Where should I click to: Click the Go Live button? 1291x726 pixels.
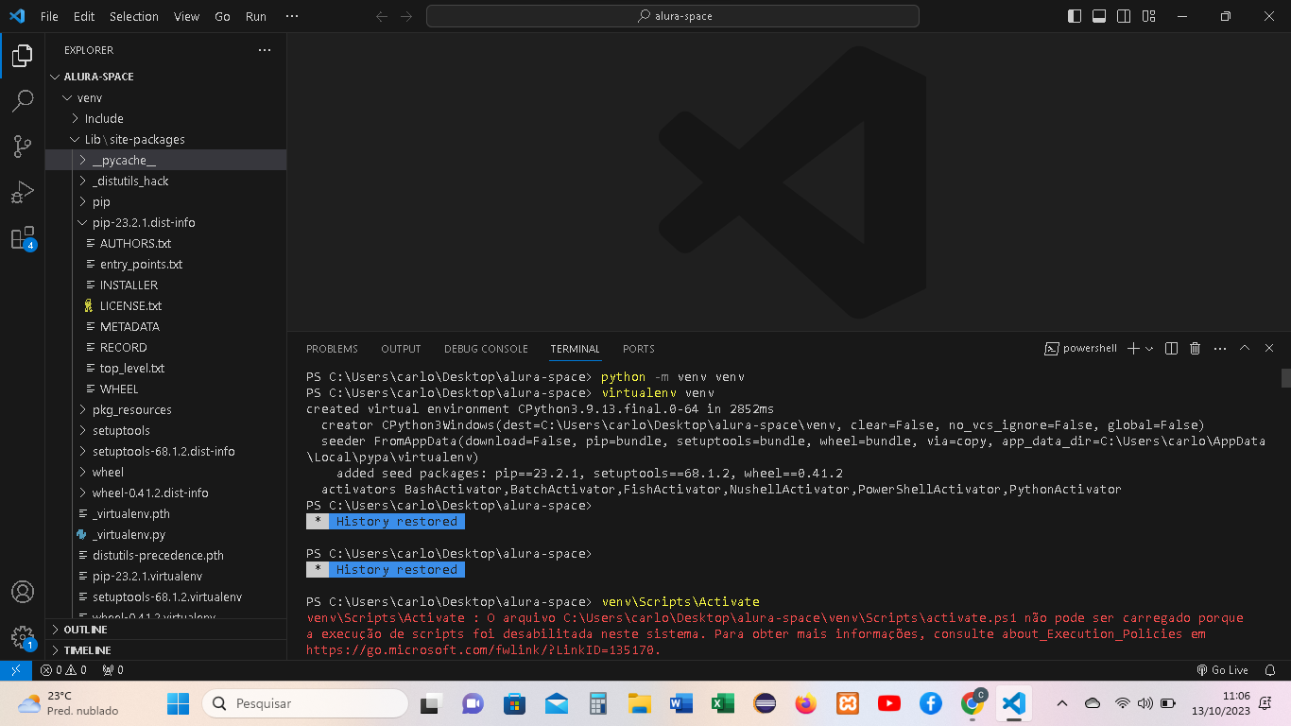pyautogui.click(x=1222, y=670)
